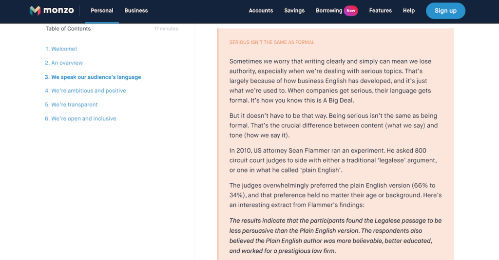Open the Help menu
The image size is (499, 260).
[x=409, y=11]
